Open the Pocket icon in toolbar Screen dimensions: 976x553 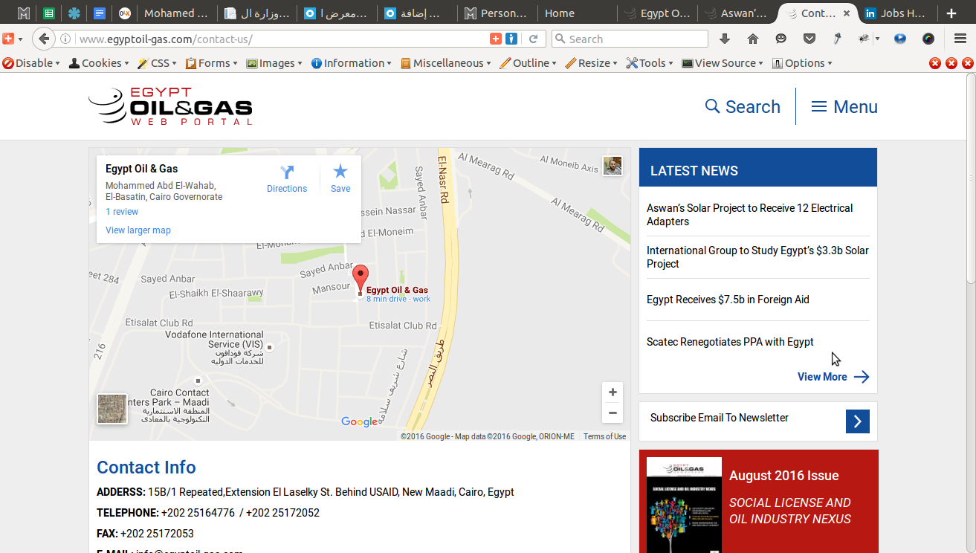coord(809,39)
